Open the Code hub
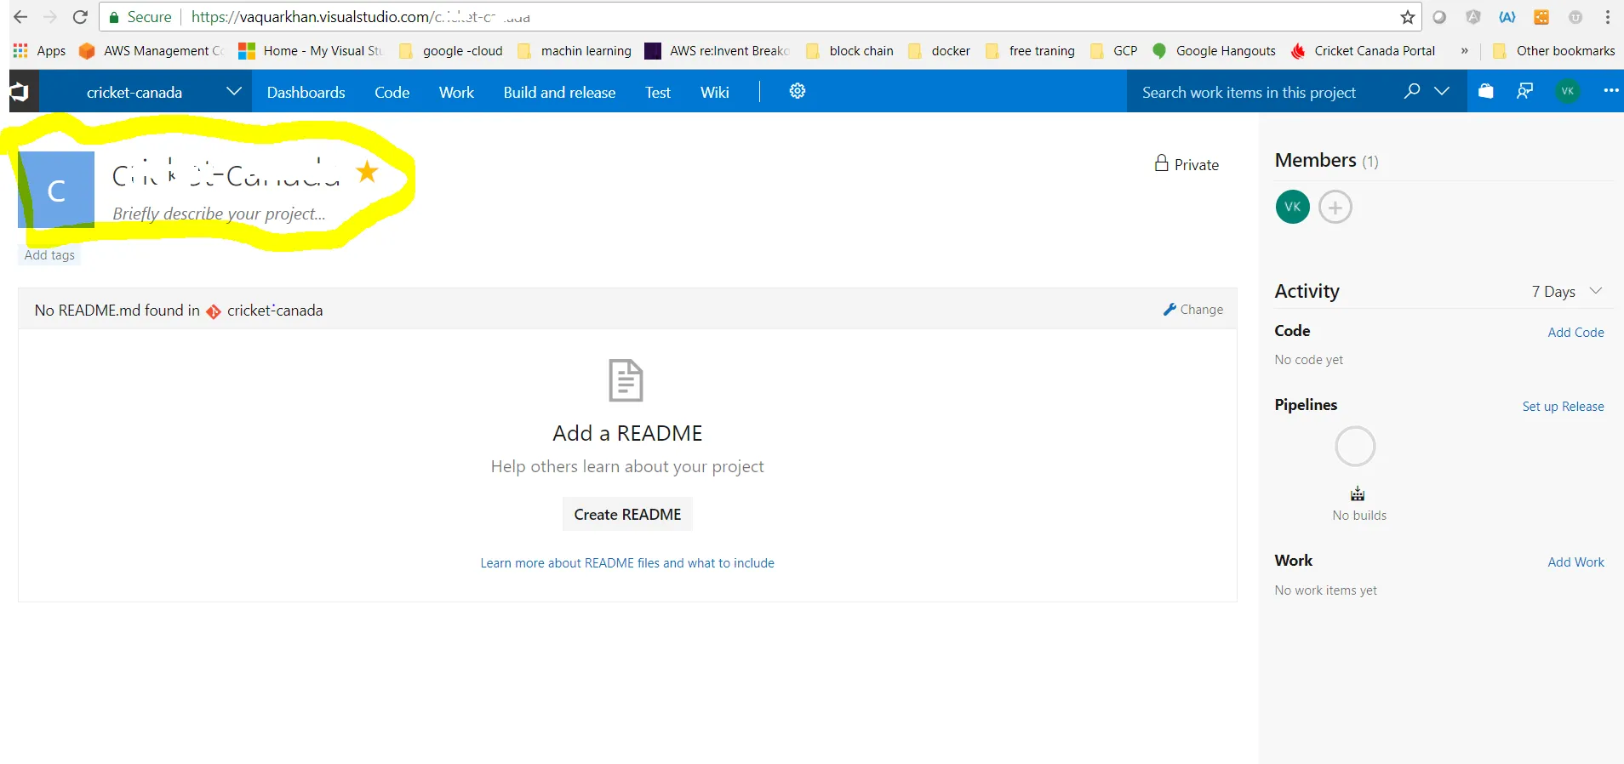 [392, 92]
